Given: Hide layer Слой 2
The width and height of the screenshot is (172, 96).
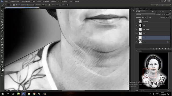Looking at the screenshot, I should click(137, 25).
